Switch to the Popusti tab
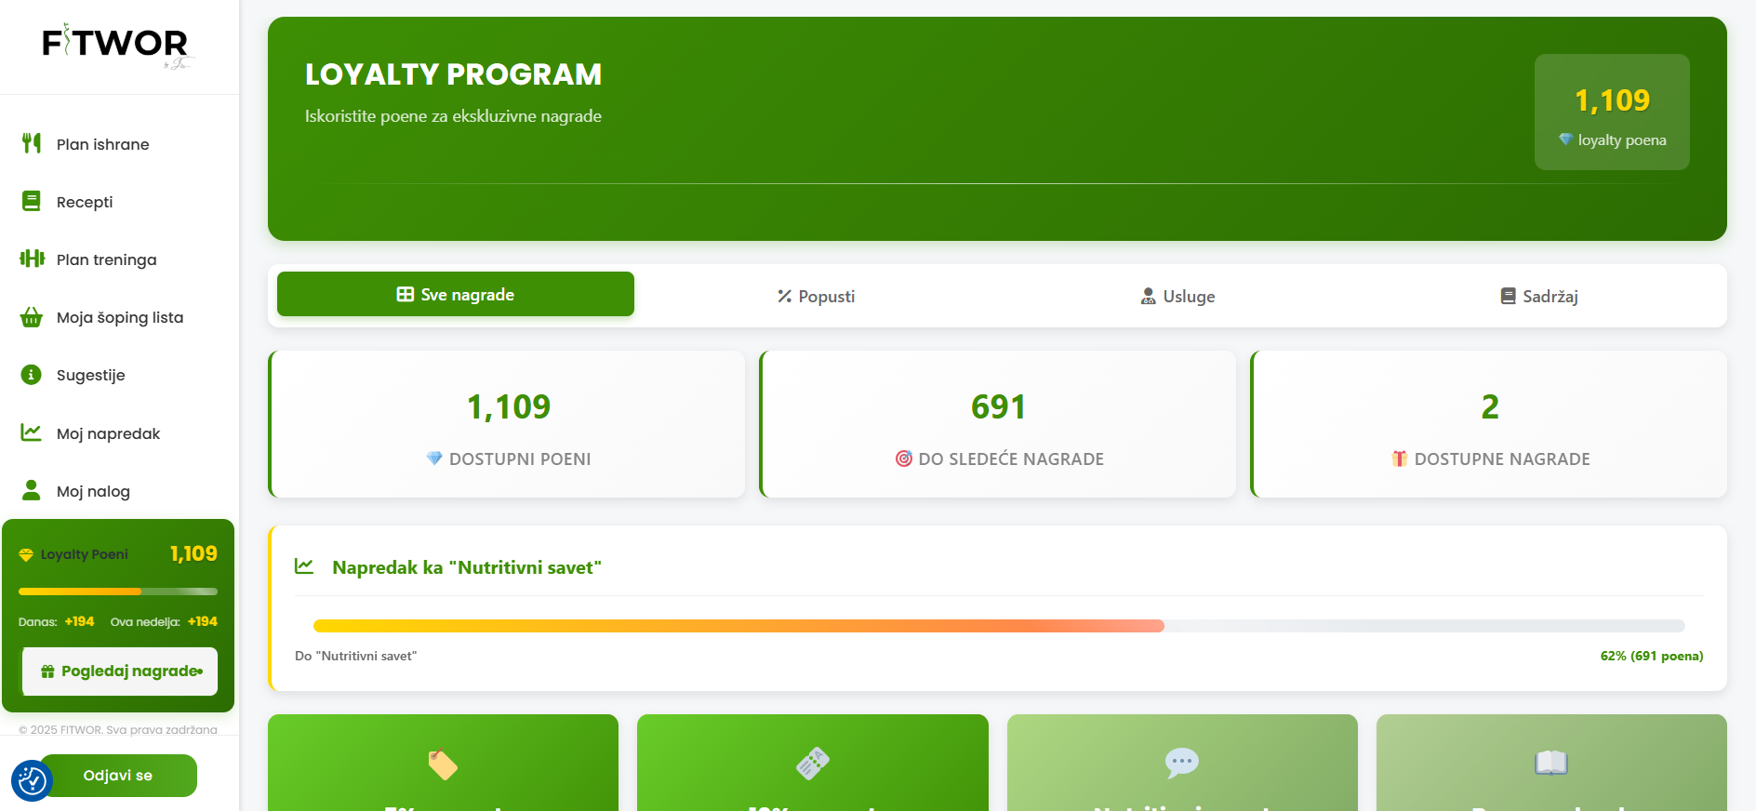 click(816, 297)
